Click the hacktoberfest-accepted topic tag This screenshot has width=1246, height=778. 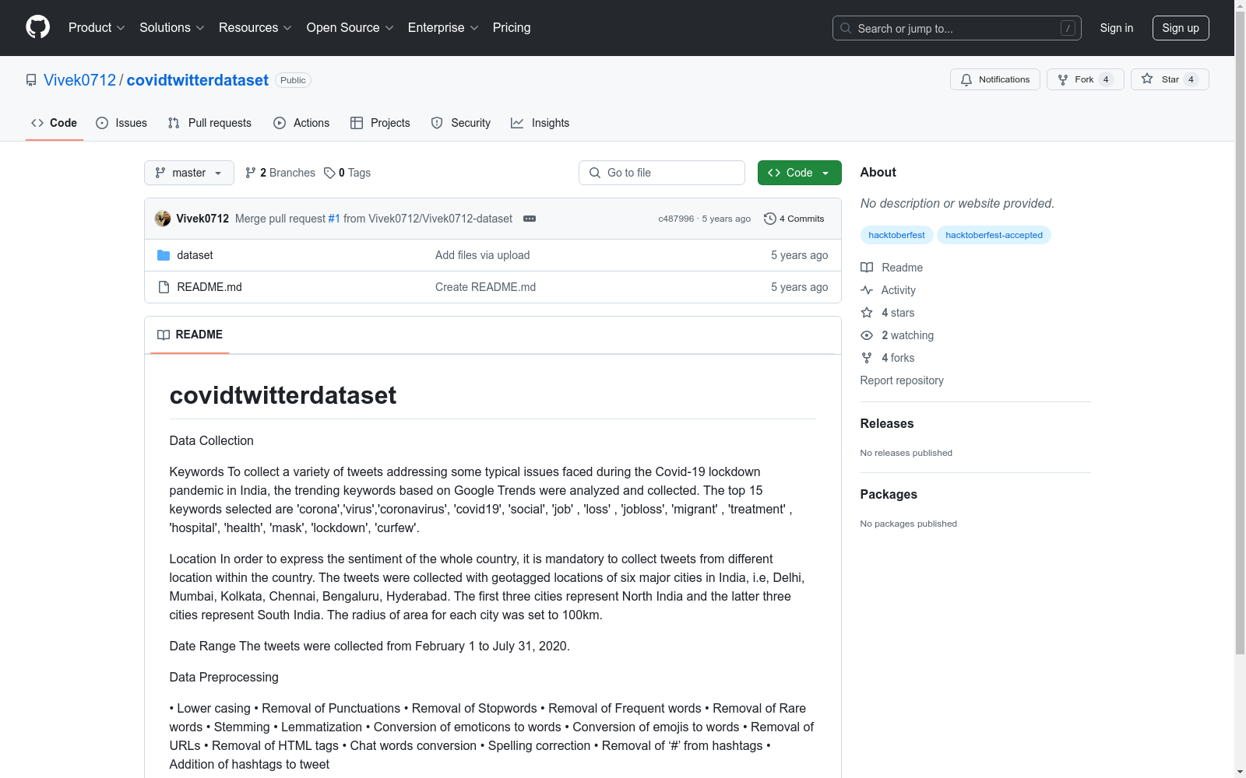[994, 235]
